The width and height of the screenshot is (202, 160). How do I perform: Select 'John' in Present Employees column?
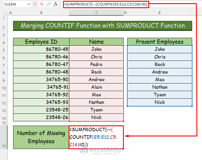pyautogui.click(x=160, y=49)
